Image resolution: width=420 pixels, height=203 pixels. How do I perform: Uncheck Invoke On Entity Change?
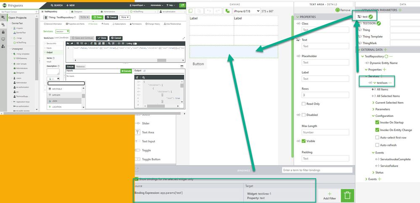377,130
